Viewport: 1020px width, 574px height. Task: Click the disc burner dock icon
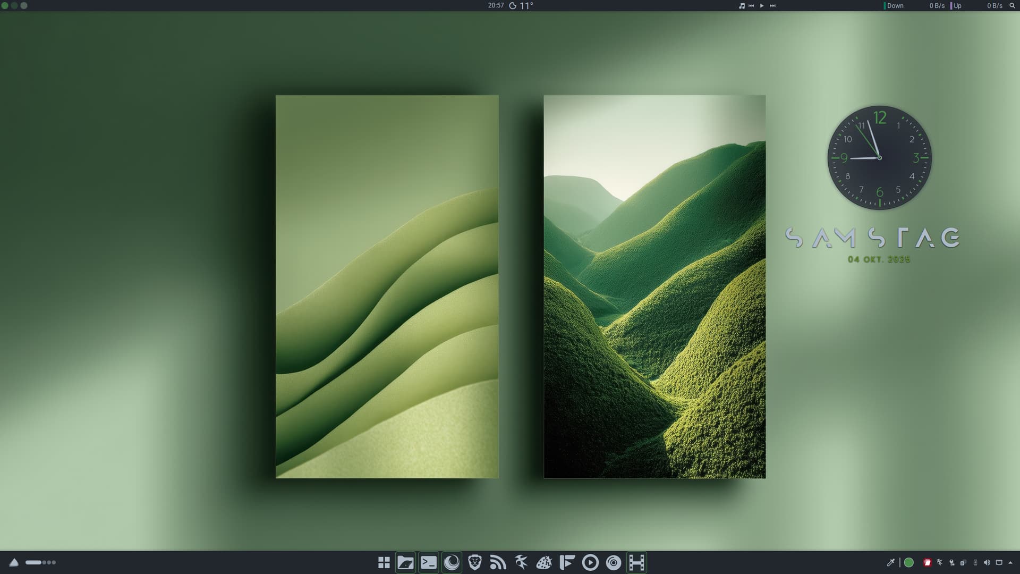pyautogui.click(x=614, y=562)
